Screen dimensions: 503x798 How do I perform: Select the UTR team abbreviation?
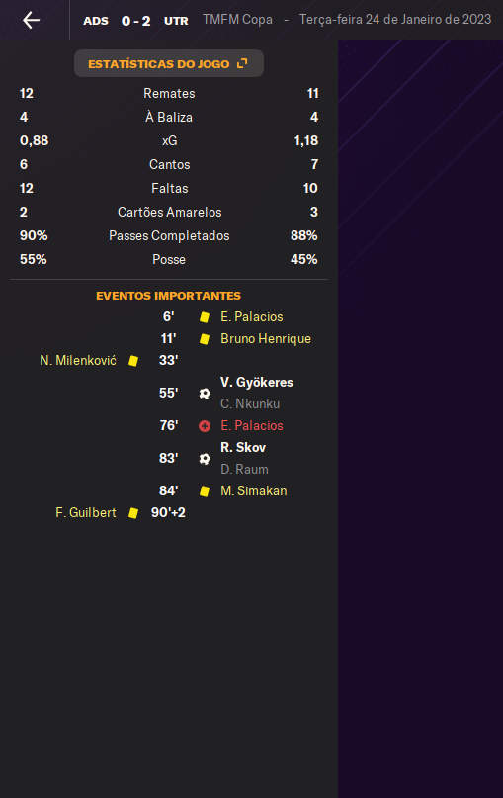[x=176, y=21]
